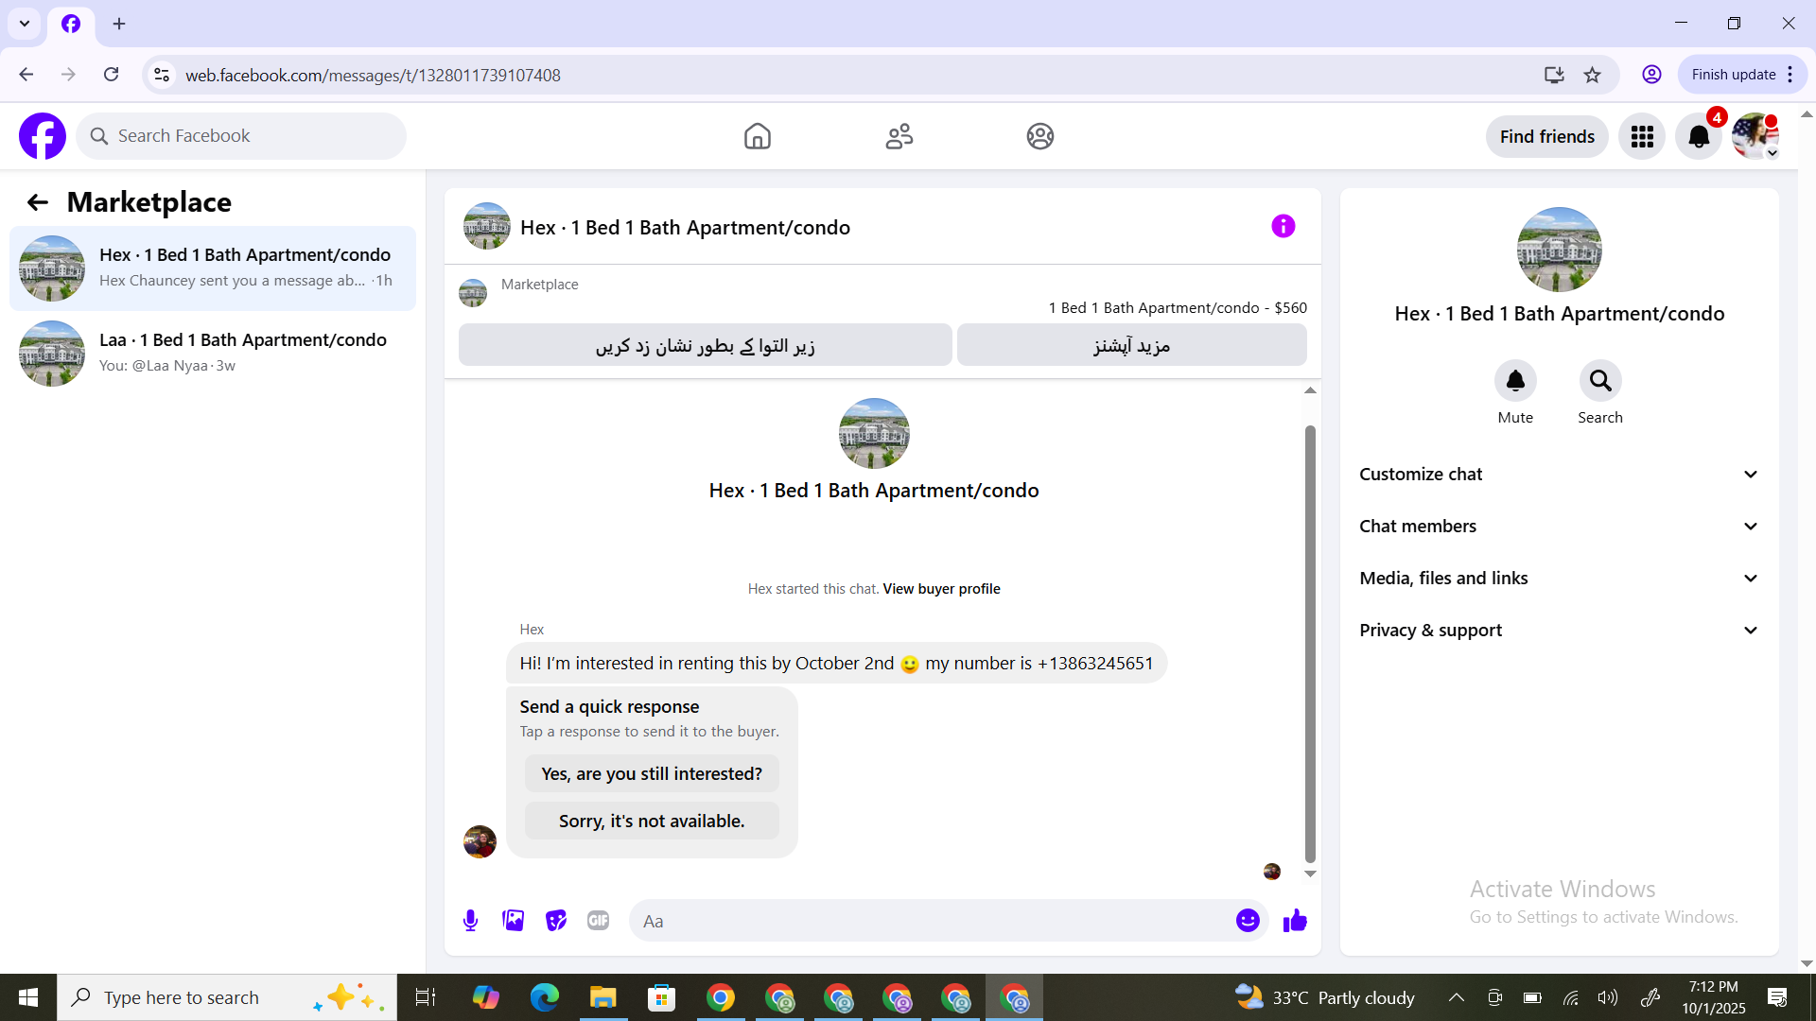Viewport: 1816px width, 1021px height.
Task: Open the Hex Chauncey apartment conversation
Action: click(213, 268)
